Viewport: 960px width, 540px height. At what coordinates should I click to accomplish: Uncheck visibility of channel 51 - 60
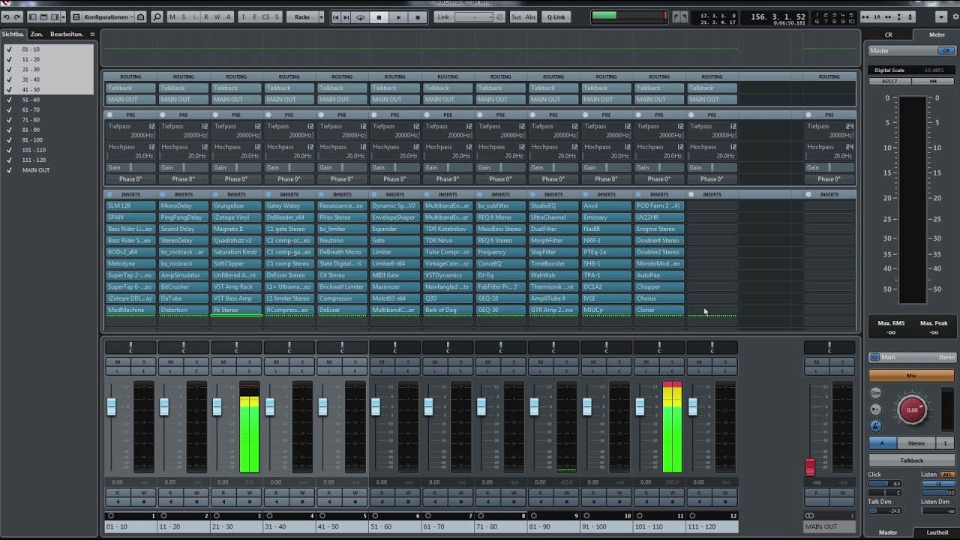click(8, 100)
